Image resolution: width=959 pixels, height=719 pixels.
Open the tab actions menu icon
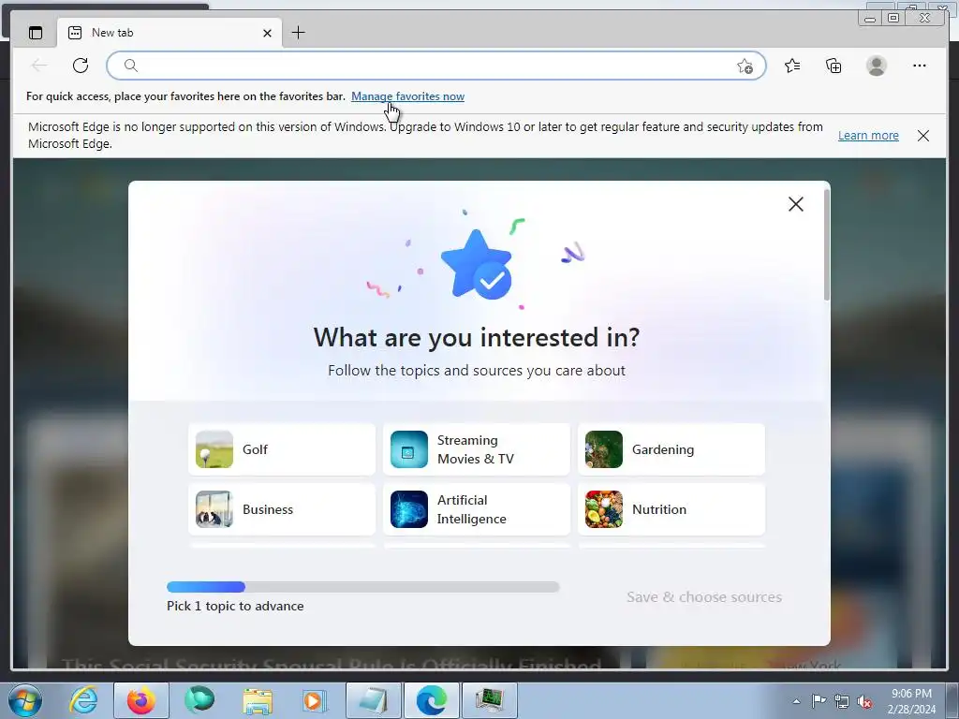(x=36, y=33)
